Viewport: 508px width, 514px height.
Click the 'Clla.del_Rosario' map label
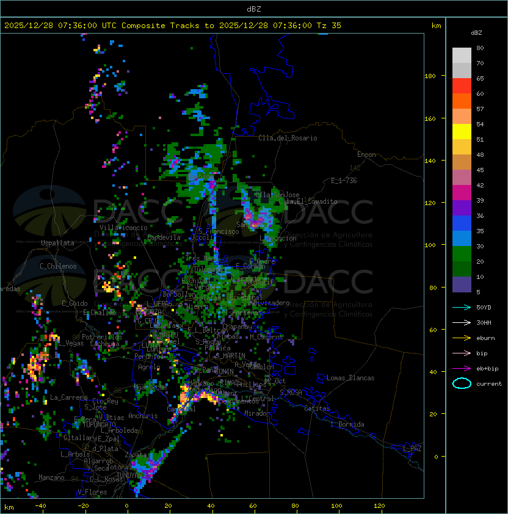pos(288,138)
